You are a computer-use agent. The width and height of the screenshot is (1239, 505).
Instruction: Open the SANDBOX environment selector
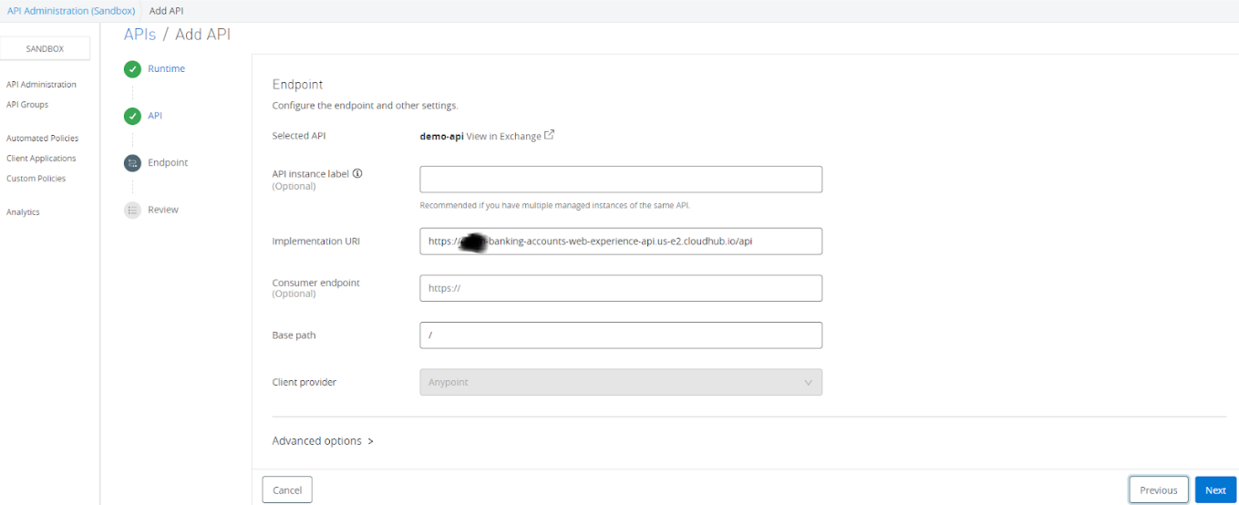click(x=46, y=49)
